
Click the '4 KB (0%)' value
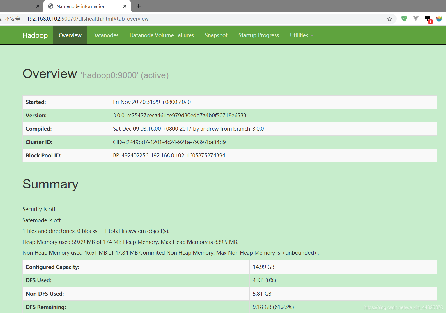264,280
